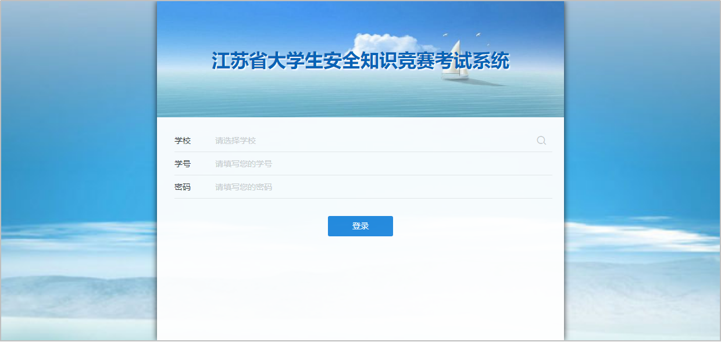Click the 江苏省大学生安全知识竞赛考试系统 title
This screenshot has height=342, width=721.
(360, 61)
